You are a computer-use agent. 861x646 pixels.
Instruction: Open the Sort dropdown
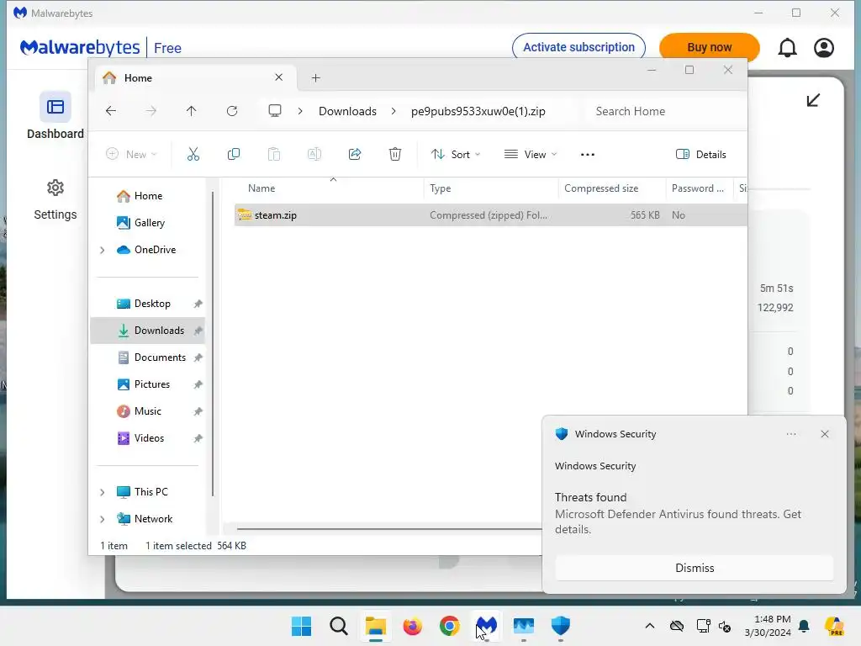click(456, 155)
